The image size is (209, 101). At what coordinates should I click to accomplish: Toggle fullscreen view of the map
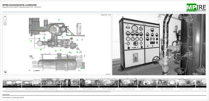pyautogui.click(x=5, y=24)
